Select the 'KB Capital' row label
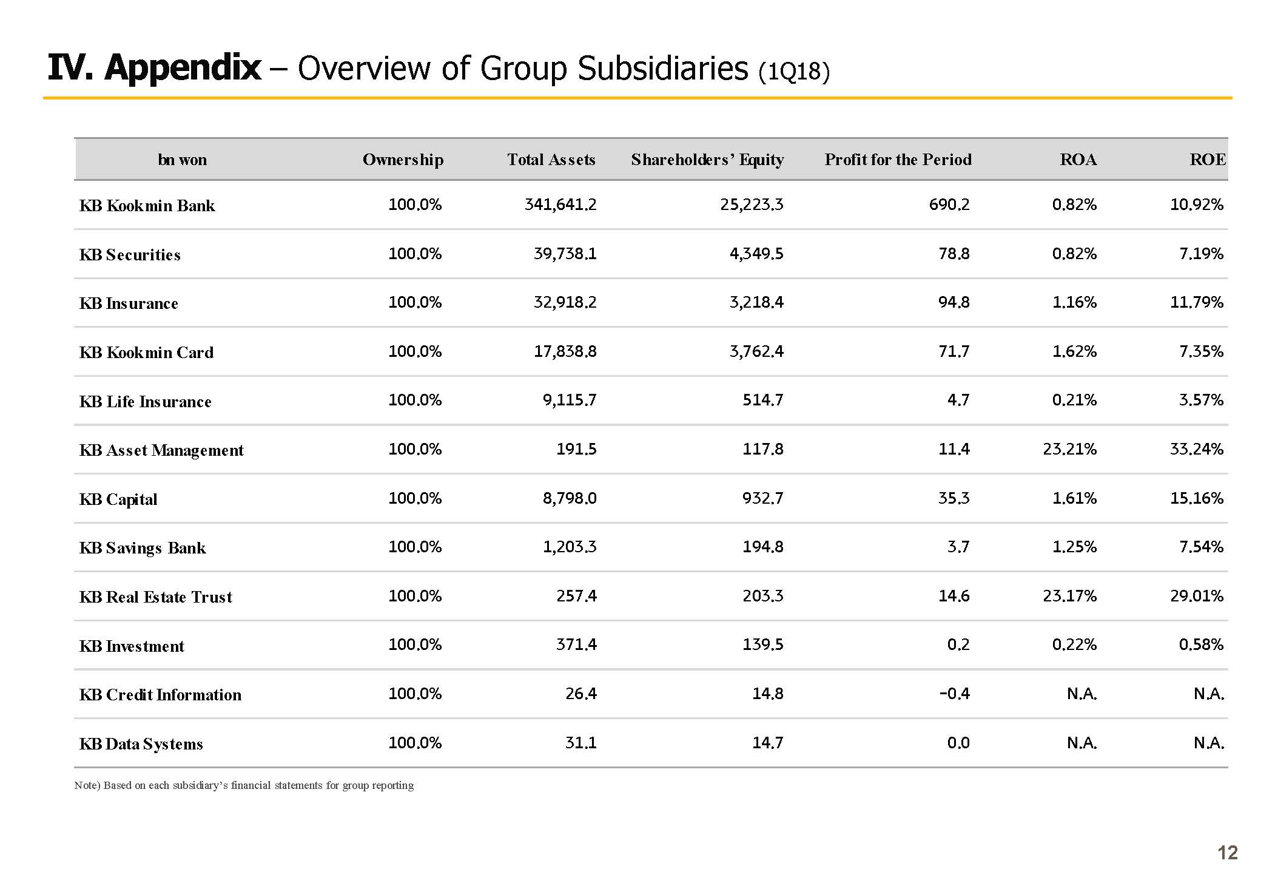 coord(118,499)
